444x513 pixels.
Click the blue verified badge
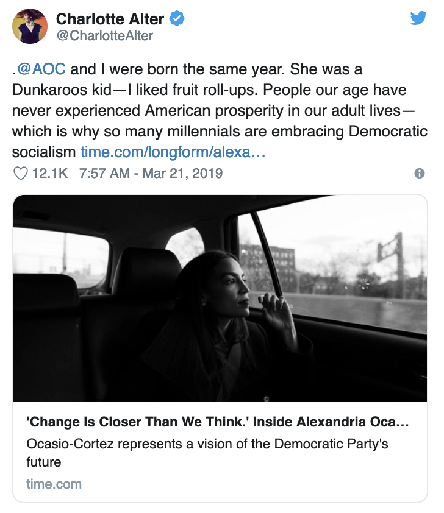177,18
